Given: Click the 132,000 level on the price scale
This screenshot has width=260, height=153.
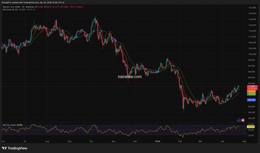Looking at the screenshot, I should [x=252, y=8].
